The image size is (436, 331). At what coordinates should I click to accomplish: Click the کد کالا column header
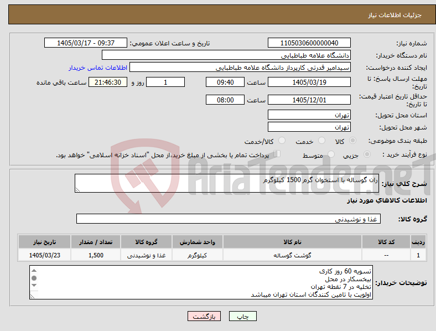[386, 242]
